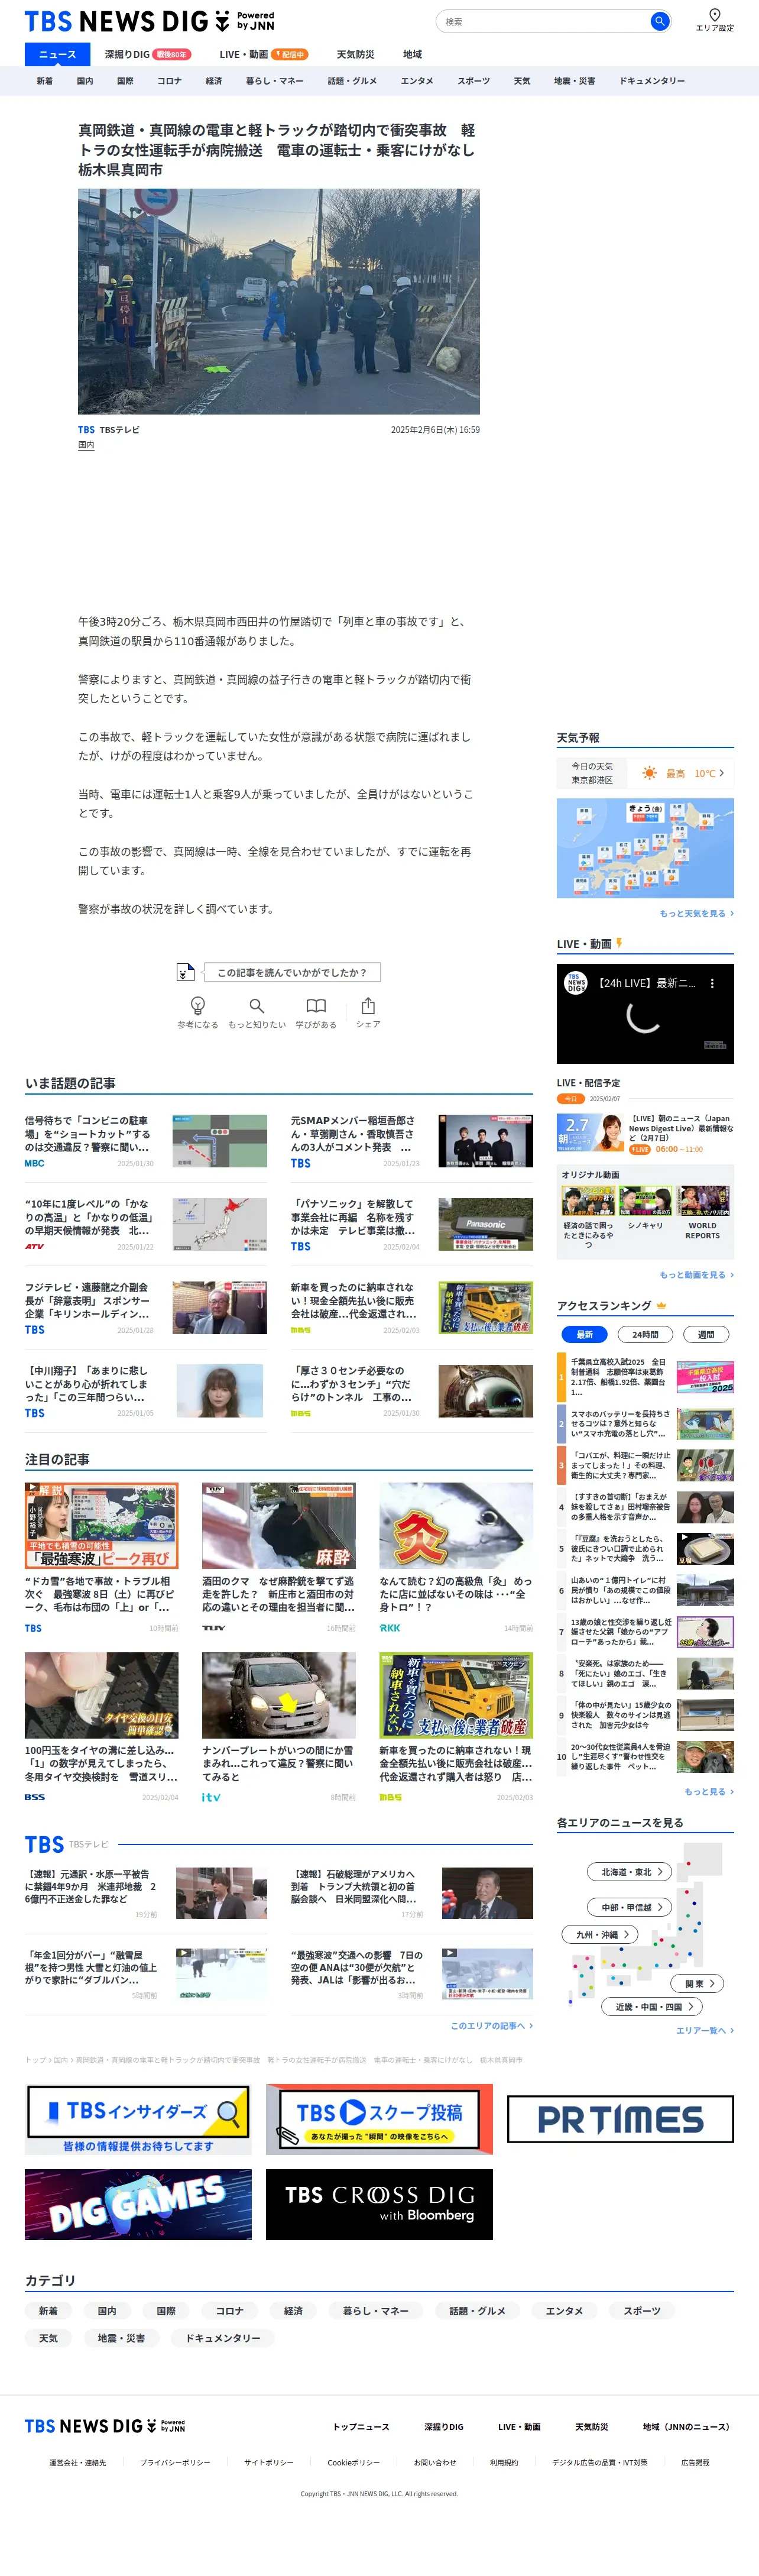Click the main railroad crossing accident photo

(x=279, y=302)
